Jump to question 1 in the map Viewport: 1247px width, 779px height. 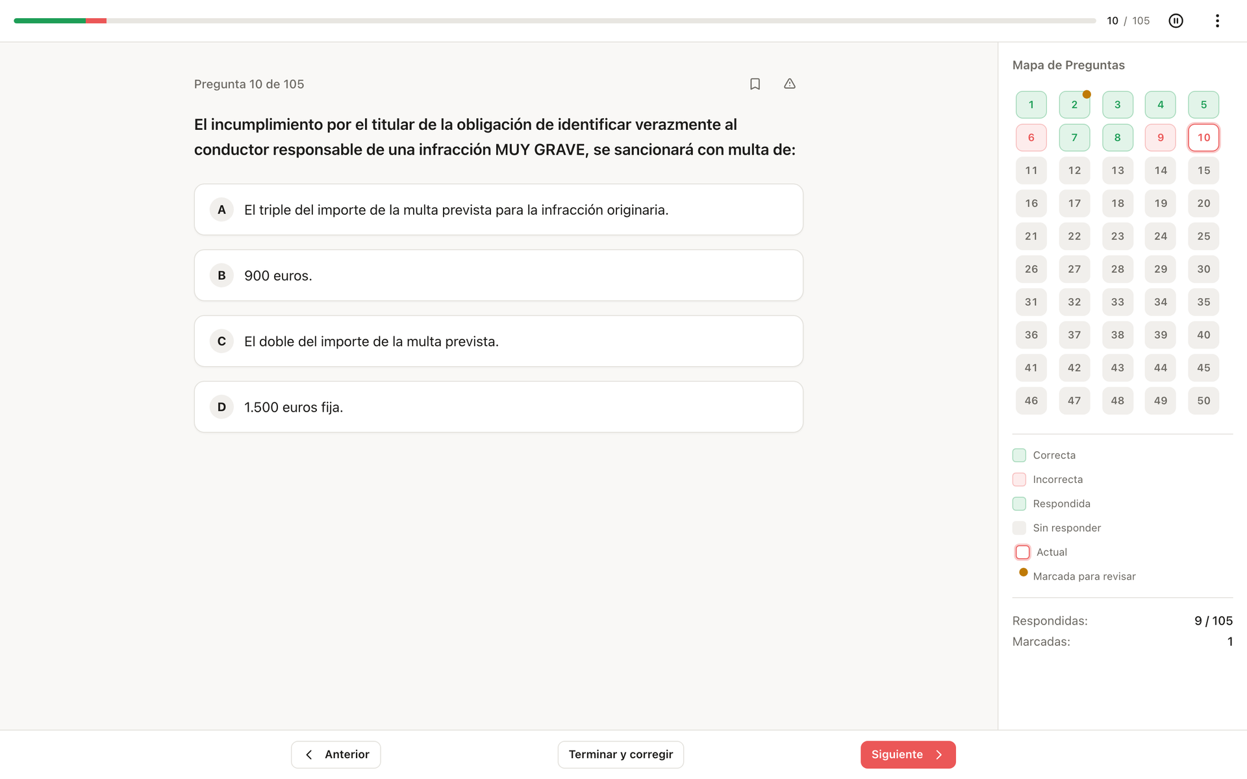pos(1031,105)
